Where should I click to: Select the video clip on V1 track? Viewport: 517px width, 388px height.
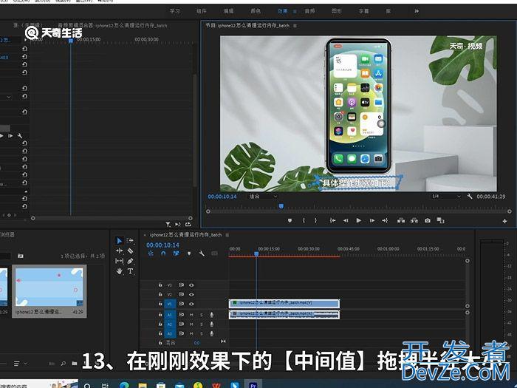coord(284,303)
